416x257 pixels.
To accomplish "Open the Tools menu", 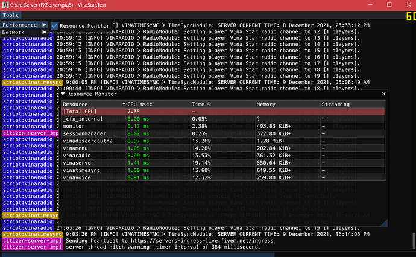I will point(11,15).
